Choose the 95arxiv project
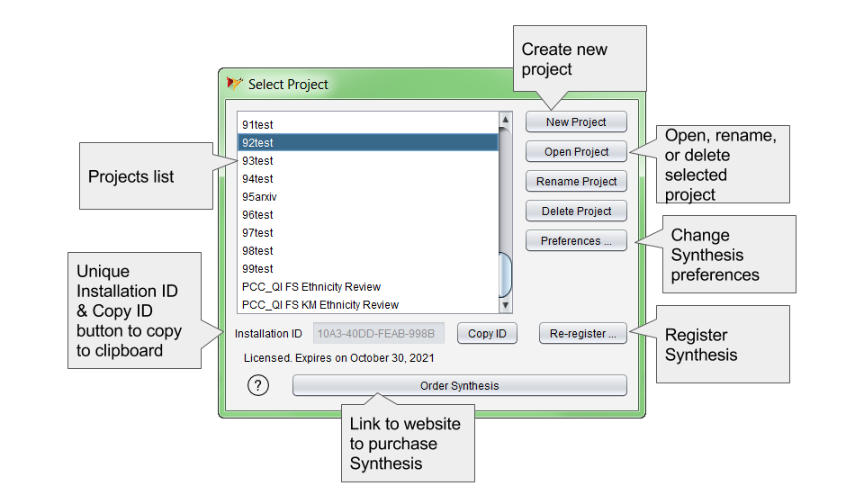 259,197
